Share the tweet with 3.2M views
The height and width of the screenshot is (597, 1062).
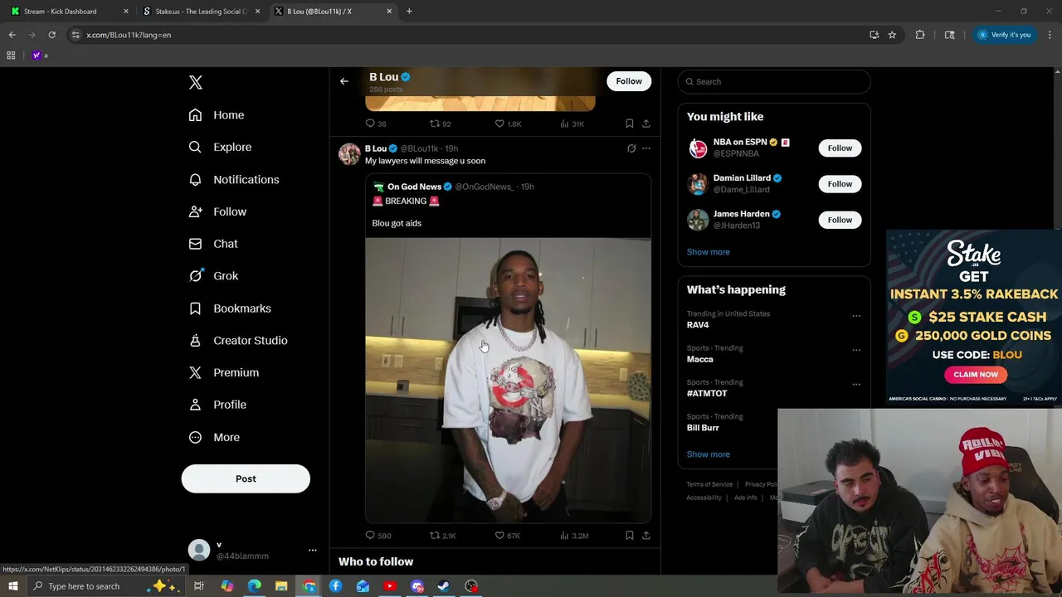pos(645,536)
